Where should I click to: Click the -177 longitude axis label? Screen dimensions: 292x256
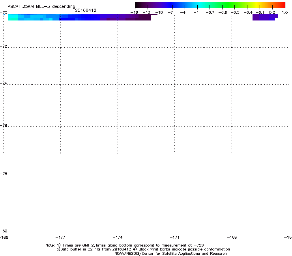pyautogui.click(x=60, y=237)
